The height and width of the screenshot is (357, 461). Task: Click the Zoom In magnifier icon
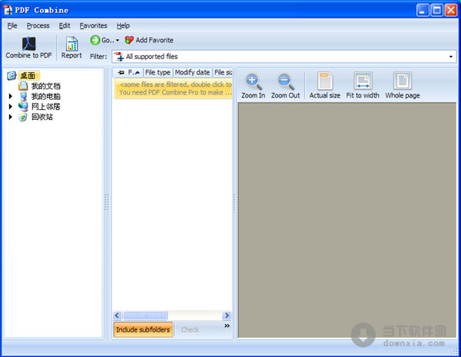pyautogui.click(x=254, y=81)
